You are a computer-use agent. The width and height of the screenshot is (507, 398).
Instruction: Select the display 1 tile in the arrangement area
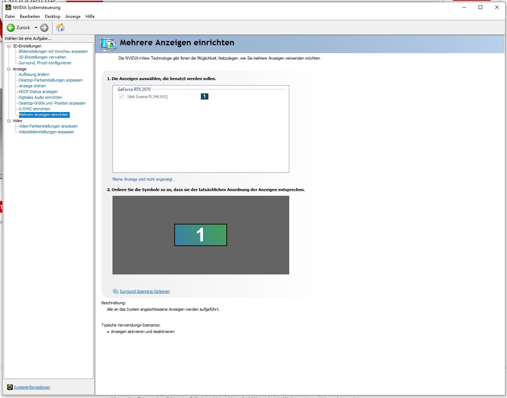(x=201, y=235)
